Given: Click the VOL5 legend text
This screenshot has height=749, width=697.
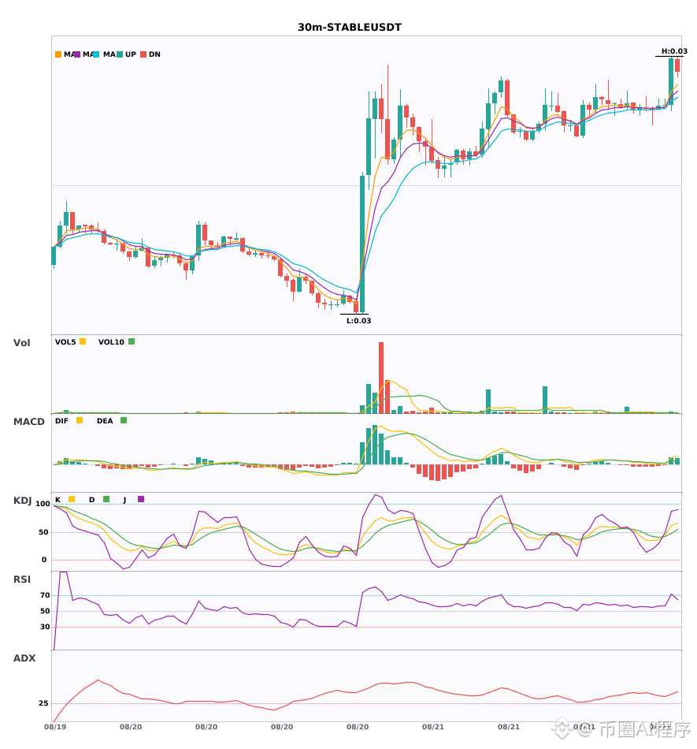Looking at the screenshot, I should pyautogui.click(x=65, y=342).
